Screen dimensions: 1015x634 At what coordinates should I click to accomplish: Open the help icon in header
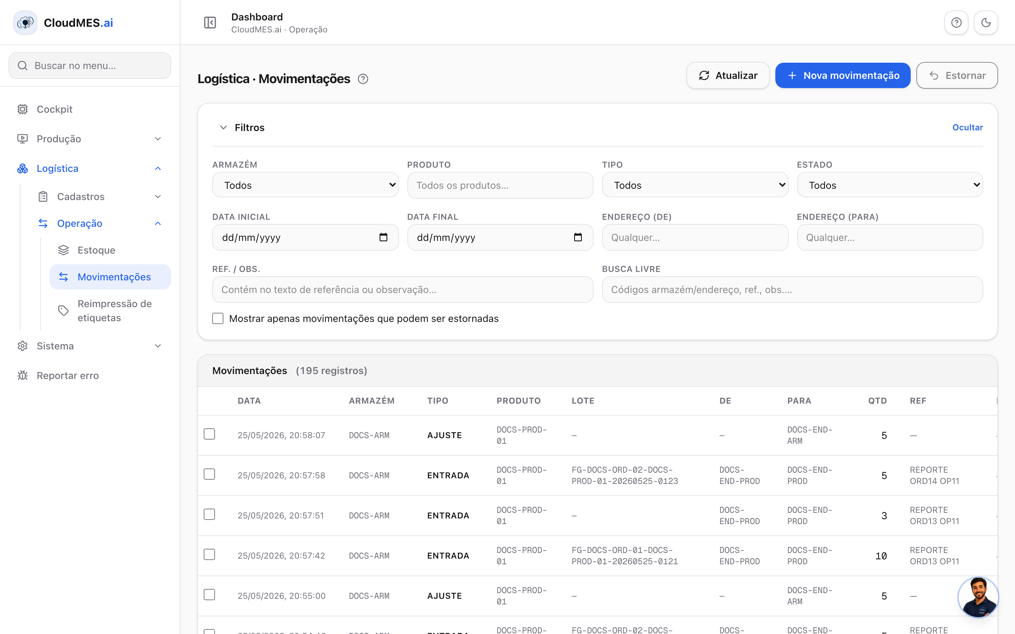click(x=956, y=23)
